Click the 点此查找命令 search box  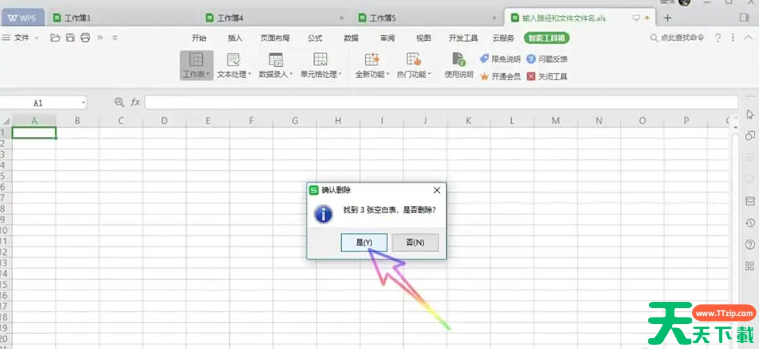coord(677,37)
